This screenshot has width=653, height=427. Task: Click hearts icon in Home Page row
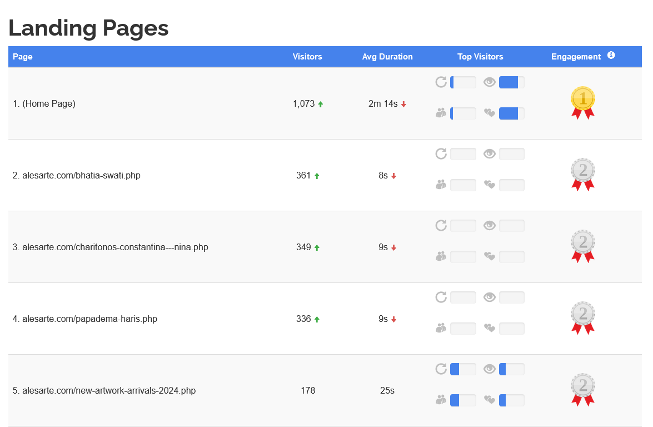pos(490,113)
